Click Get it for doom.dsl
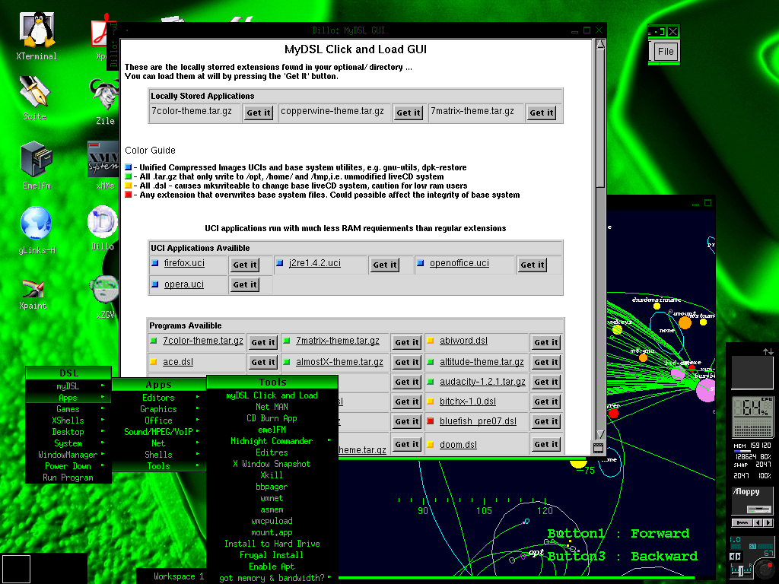The height and width of the screenshot is (584, 779). click(546, 444)
